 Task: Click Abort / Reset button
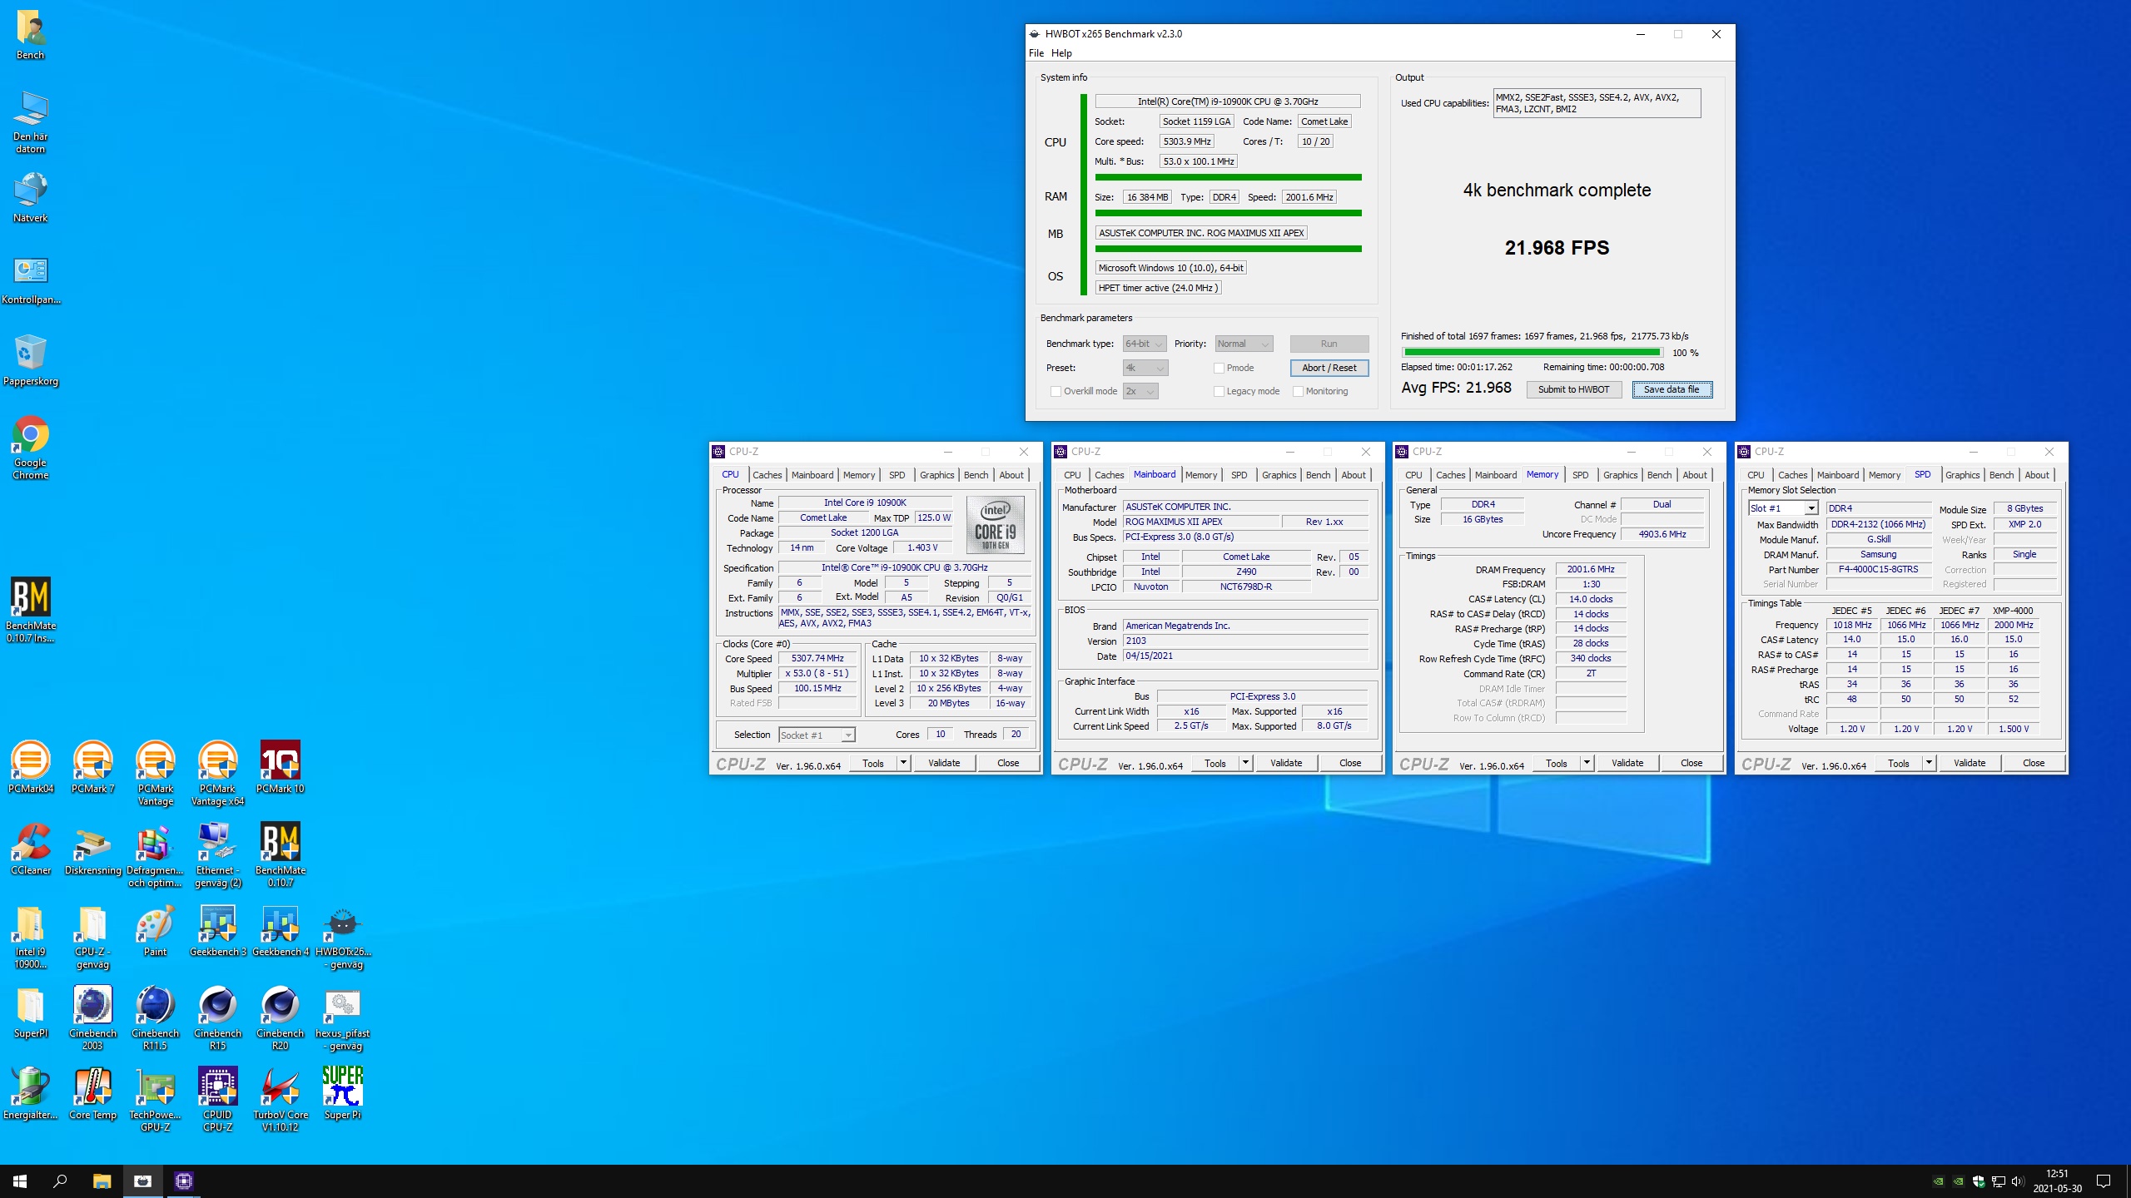(1329, 368)
